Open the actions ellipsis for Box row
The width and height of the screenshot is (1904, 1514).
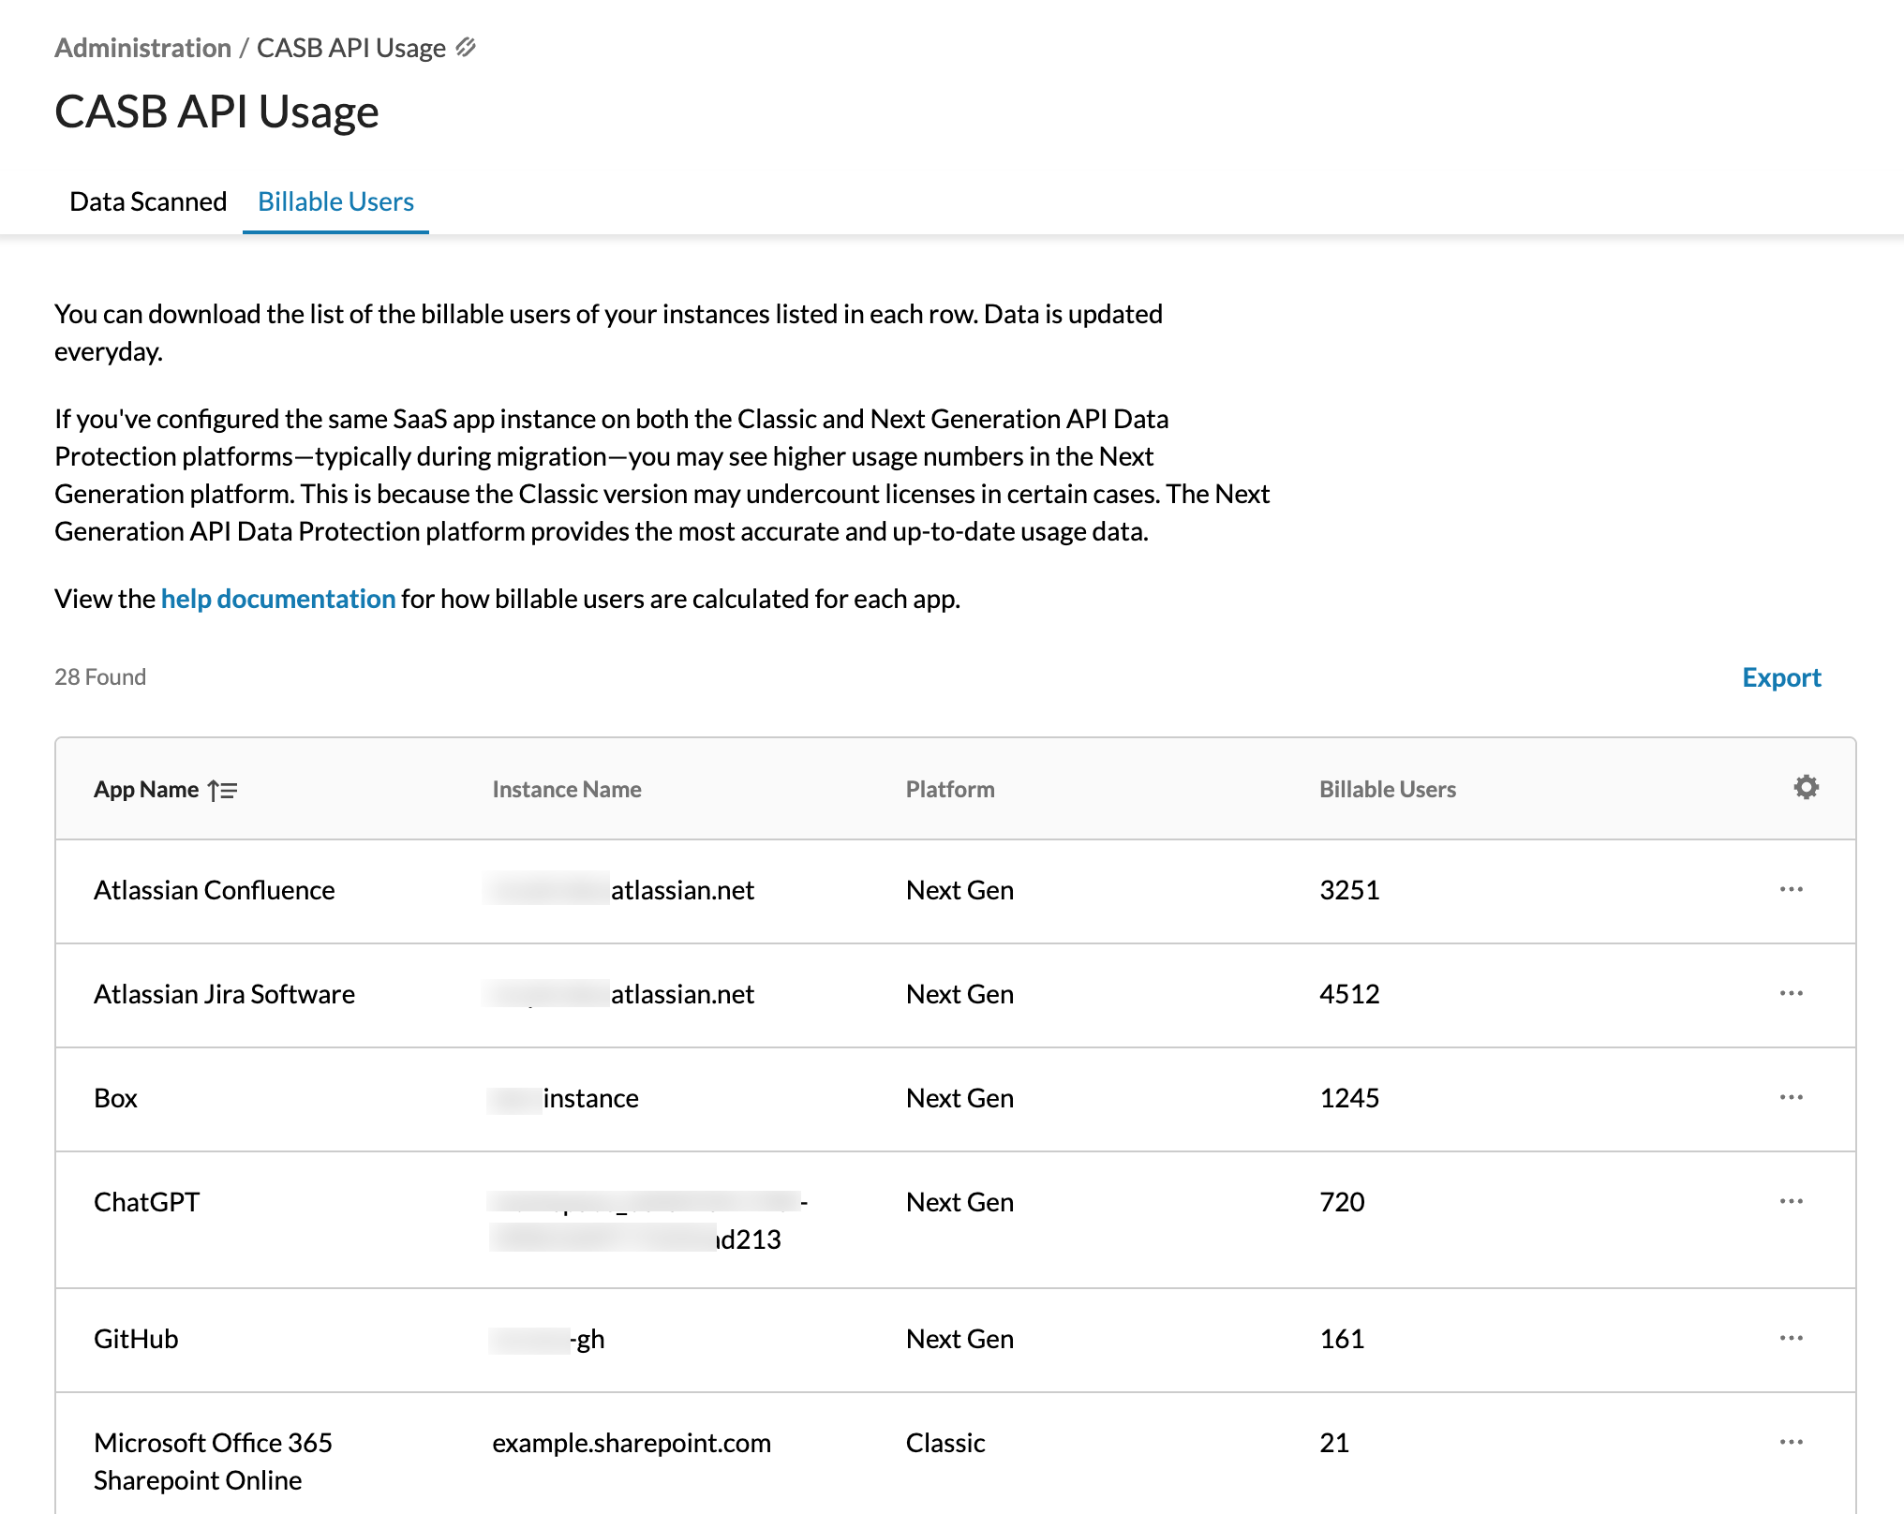pyautogui.click(x=1791, y=1096)
